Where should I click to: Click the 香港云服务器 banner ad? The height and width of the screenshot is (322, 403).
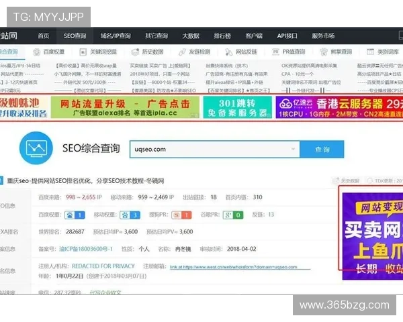339,106
